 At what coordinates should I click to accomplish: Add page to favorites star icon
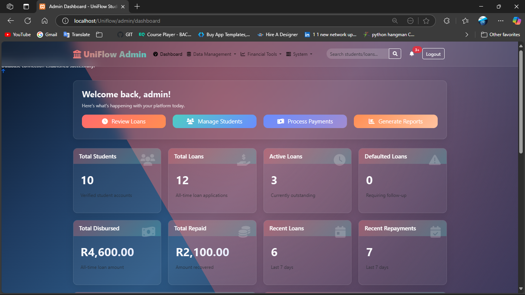click(x=426, y=21)
